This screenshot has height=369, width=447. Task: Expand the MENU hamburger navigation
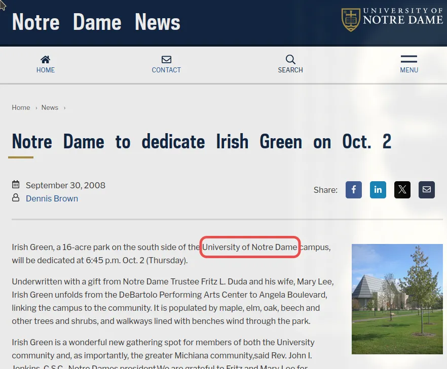coord(408,60)
